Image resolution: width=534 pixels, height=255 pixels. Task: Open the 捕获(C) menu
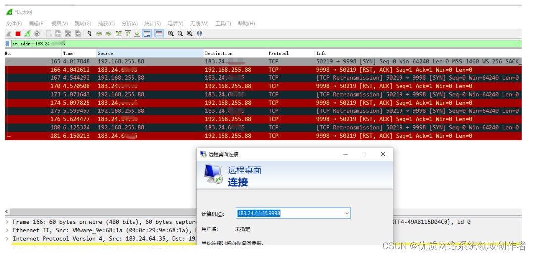click(107, 24)
